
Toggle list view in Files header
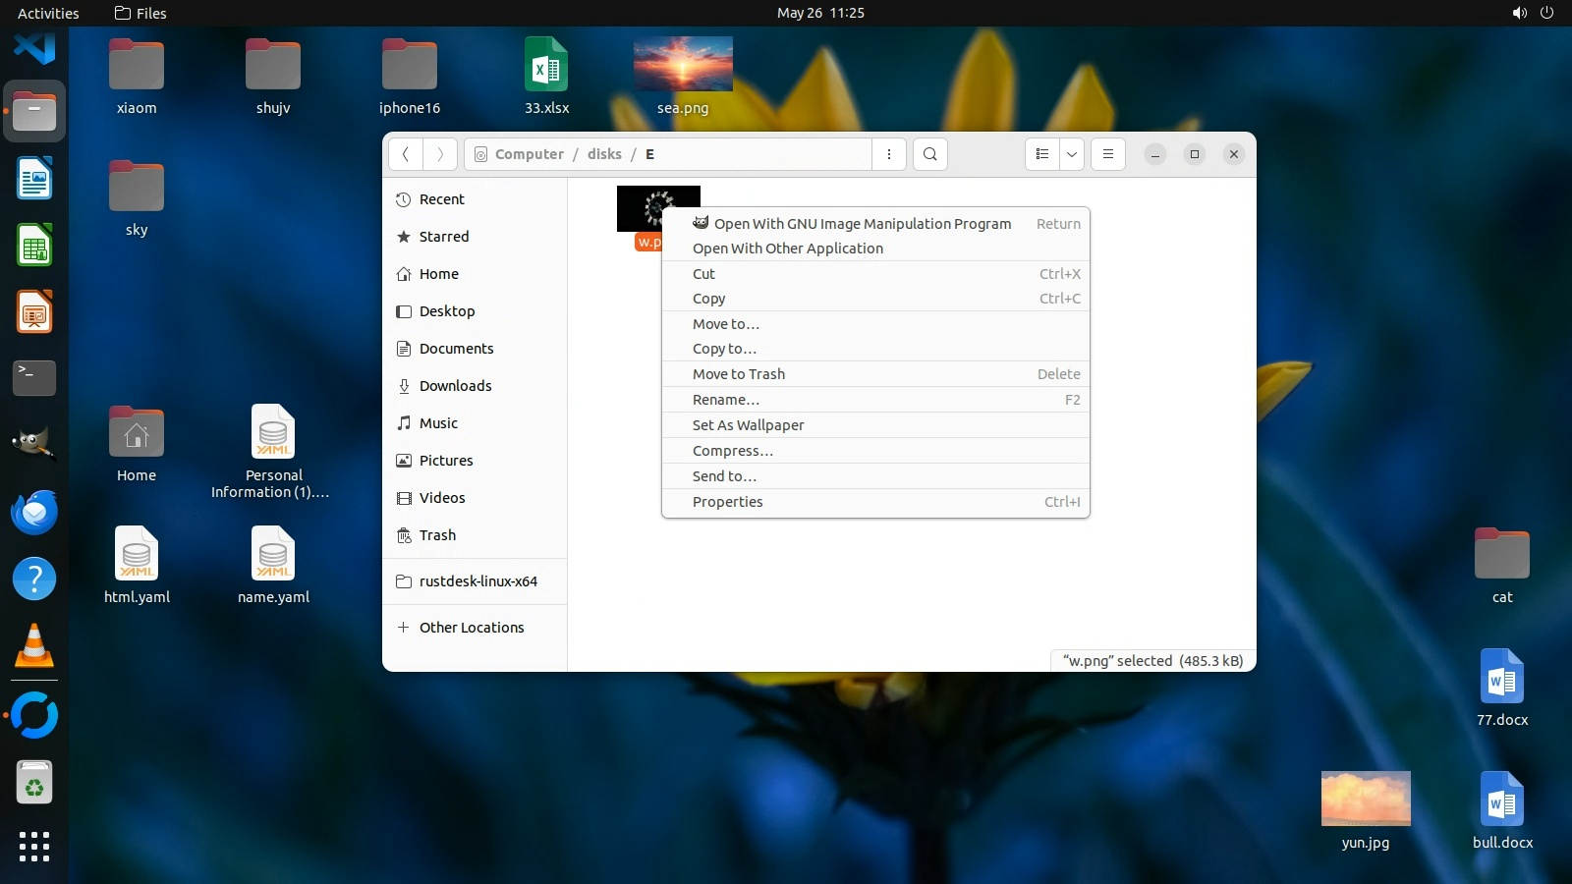click(x=1042, y=154)
